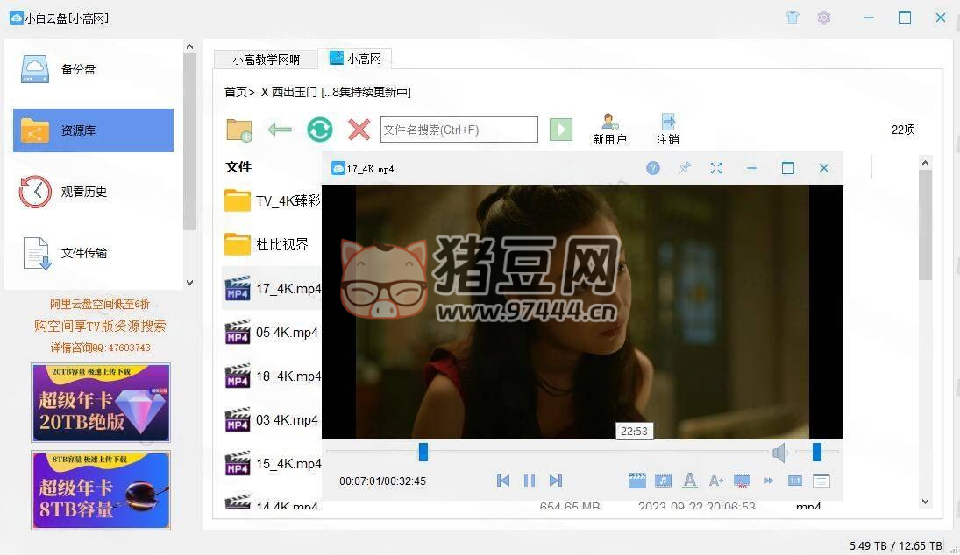Switch to the 小高教学网啊 tab

[266, 59]
